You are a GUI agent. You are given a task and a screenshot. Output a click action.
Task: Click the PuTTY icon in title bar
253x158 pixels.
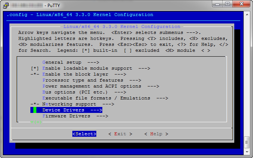coord(6,5)
